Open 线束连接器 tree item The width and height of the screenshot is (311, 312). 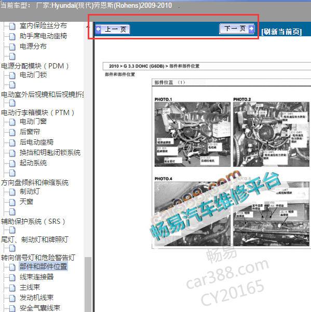(36, 277)
